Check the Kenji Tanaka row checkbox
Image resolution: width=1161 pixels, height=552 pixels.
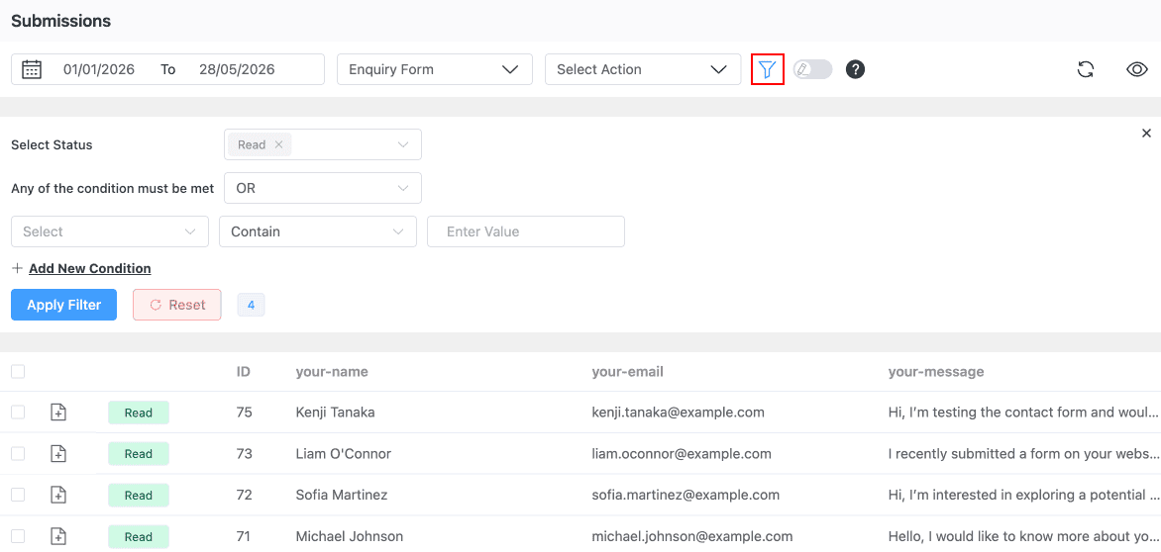(18, 413)
